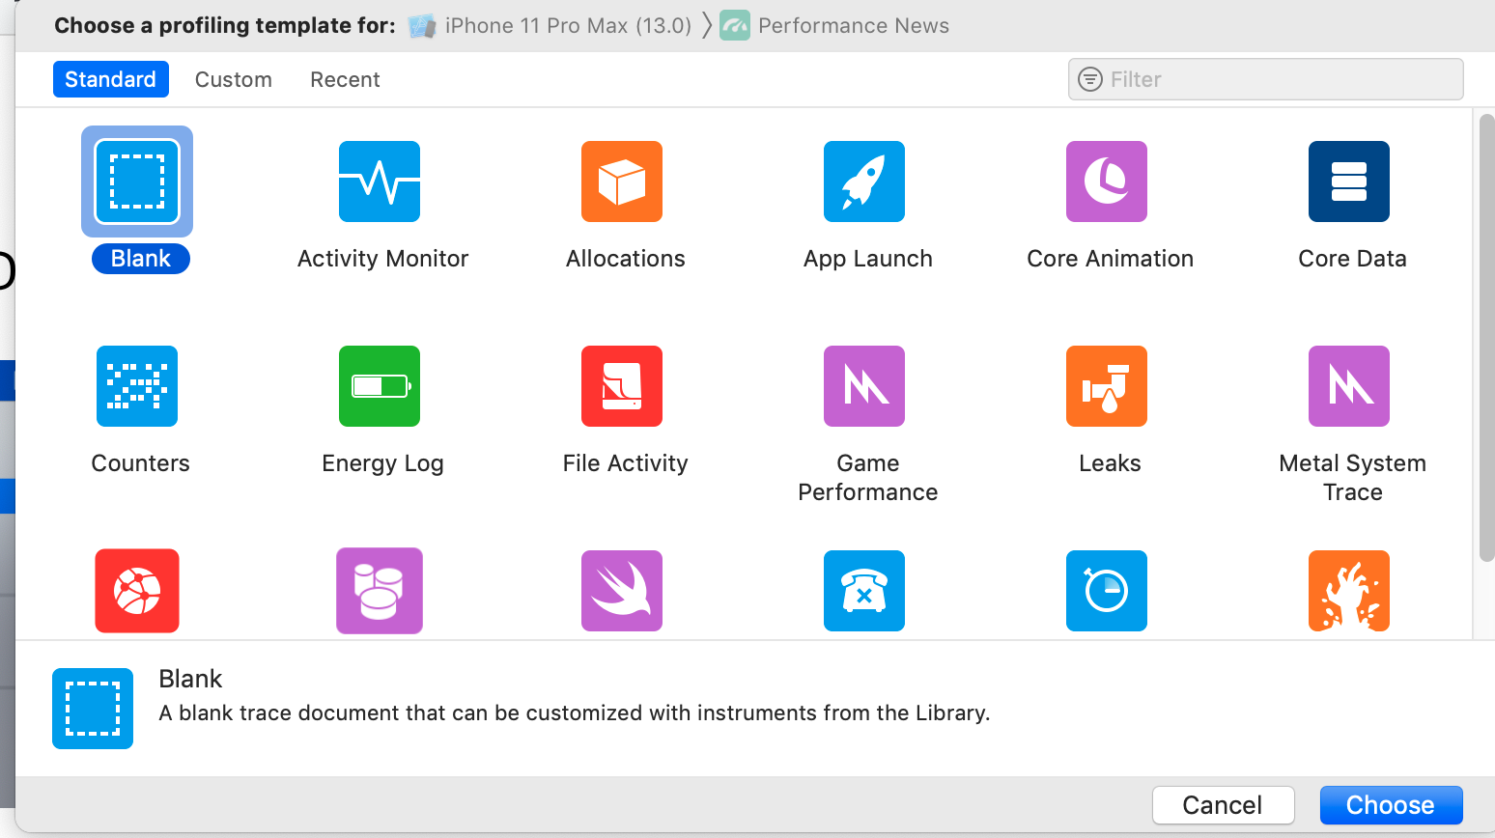The image size is (1495, 838).
Task: Focus the Filter text field
Action: 1266,79
